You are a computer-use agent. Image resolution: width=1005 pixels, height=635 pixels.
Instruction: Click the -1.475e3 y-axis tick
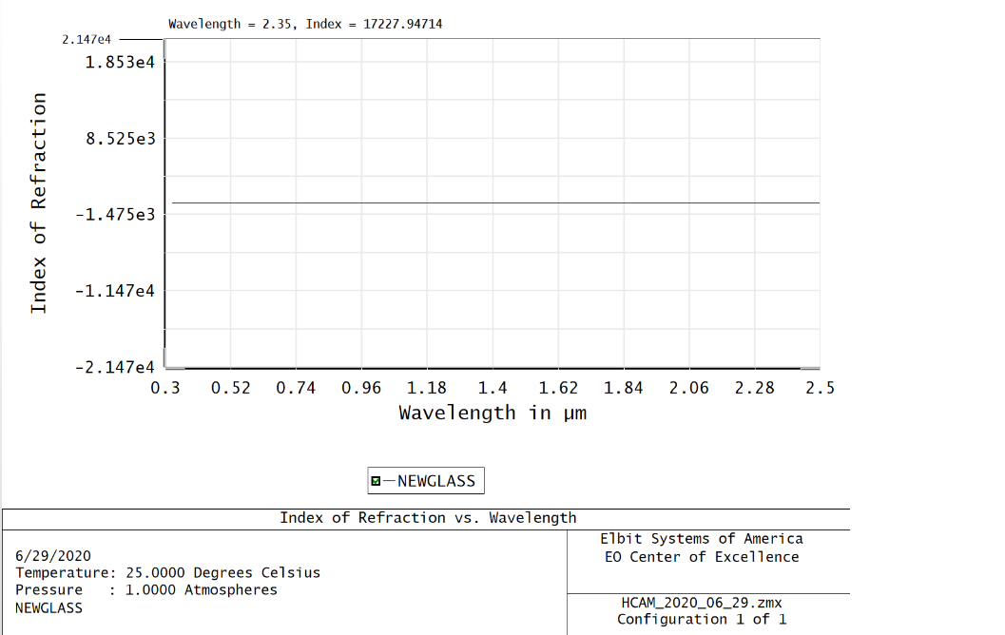115,215
